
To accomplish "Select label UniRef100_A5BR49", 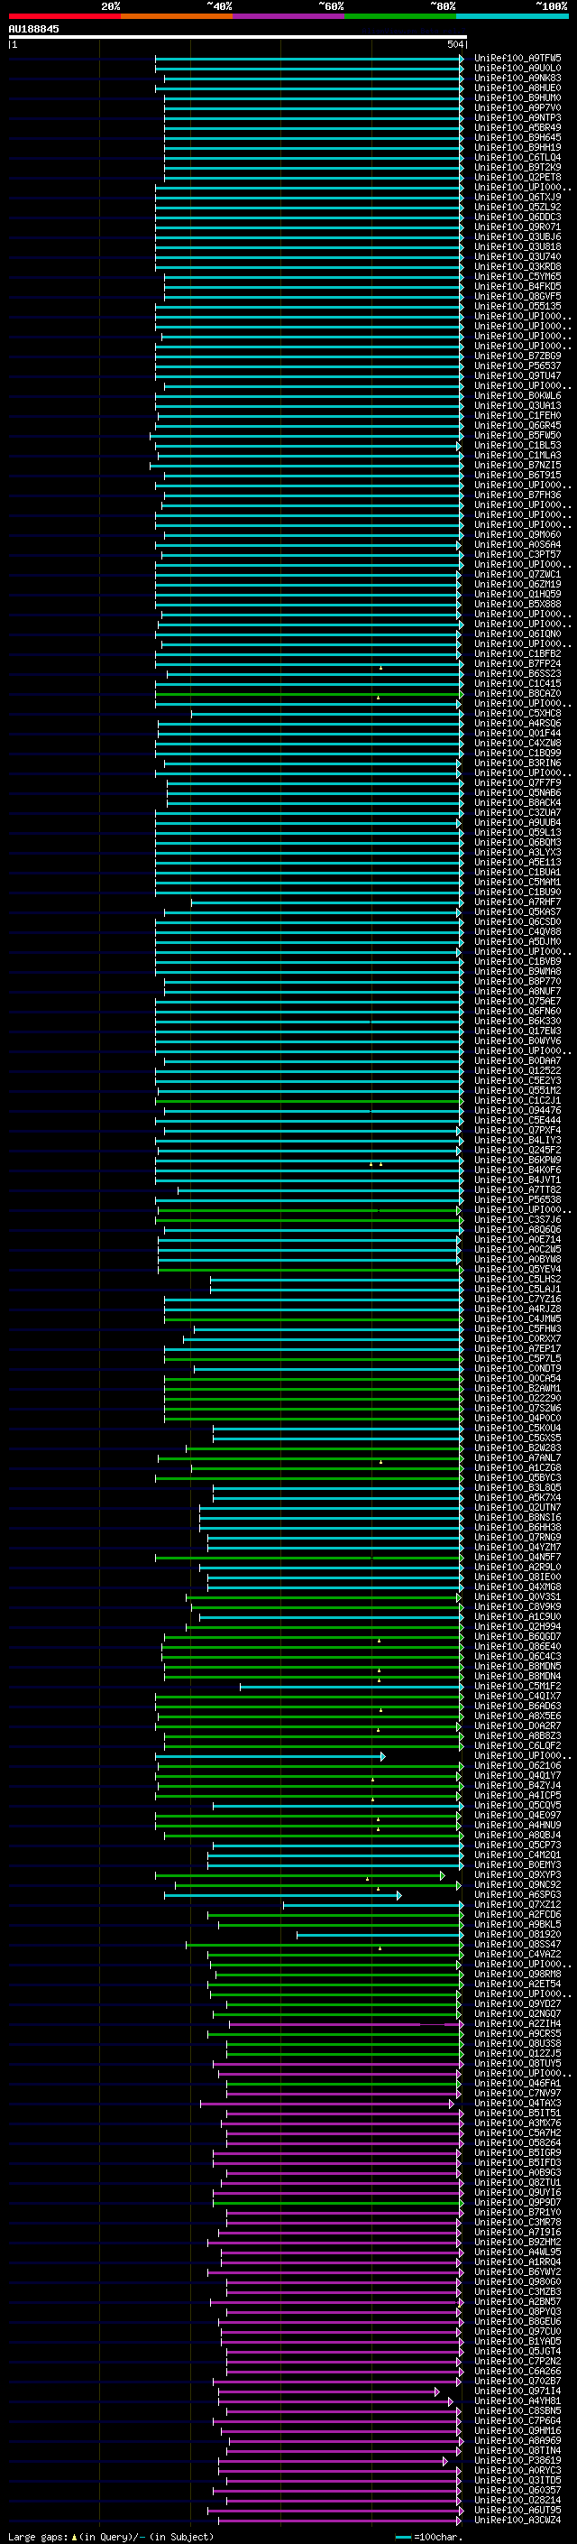I will tap(517, 127).
